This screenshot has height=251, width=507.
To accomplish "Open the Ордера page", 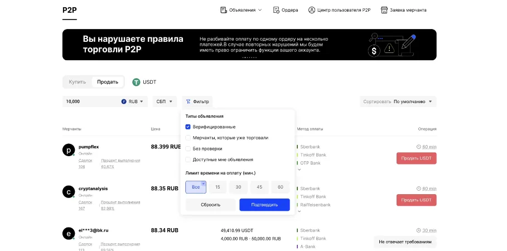I will tap(286, 10).
